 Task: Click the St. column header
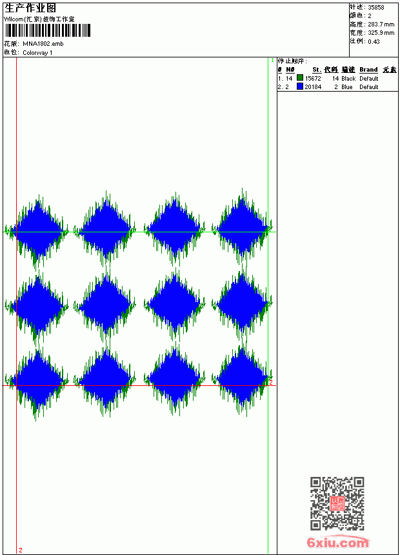click(x=317, y=70)
